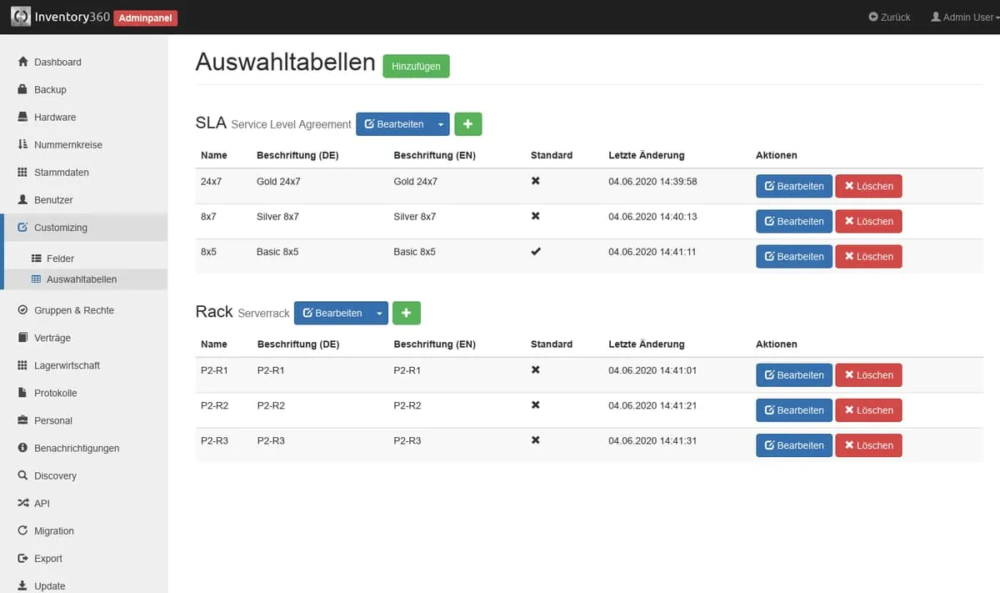The image size is (1000, 593).
Task: Click the Inventory360 logo icon
Action: (x=21, y=17)
